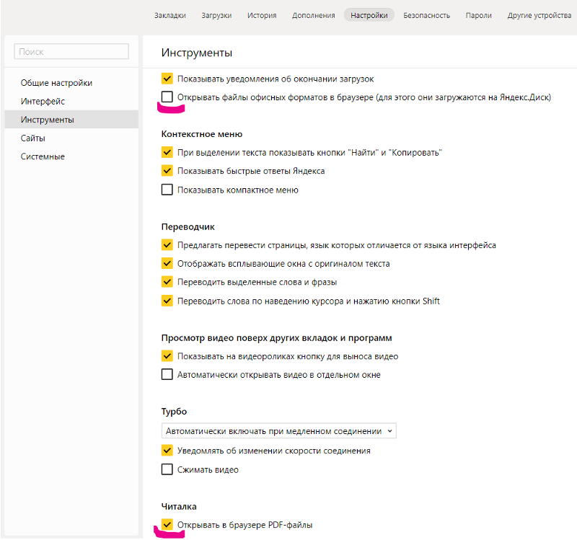Go to the Дополнения tab

coord(314,15)
